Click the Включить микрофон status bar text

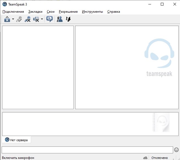[x=18, y=158]
